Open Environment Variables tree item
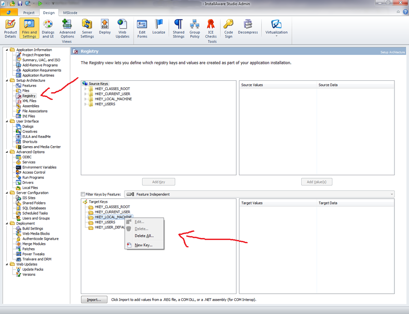This screenshot has width=409, height=314. [39, 167]
